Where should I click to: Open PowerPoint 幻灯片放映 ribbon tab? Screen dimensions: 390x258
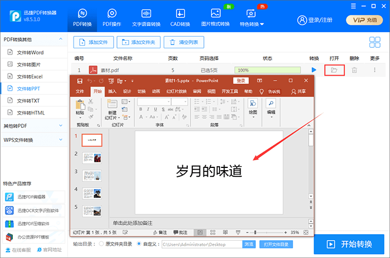coord(177,91)
